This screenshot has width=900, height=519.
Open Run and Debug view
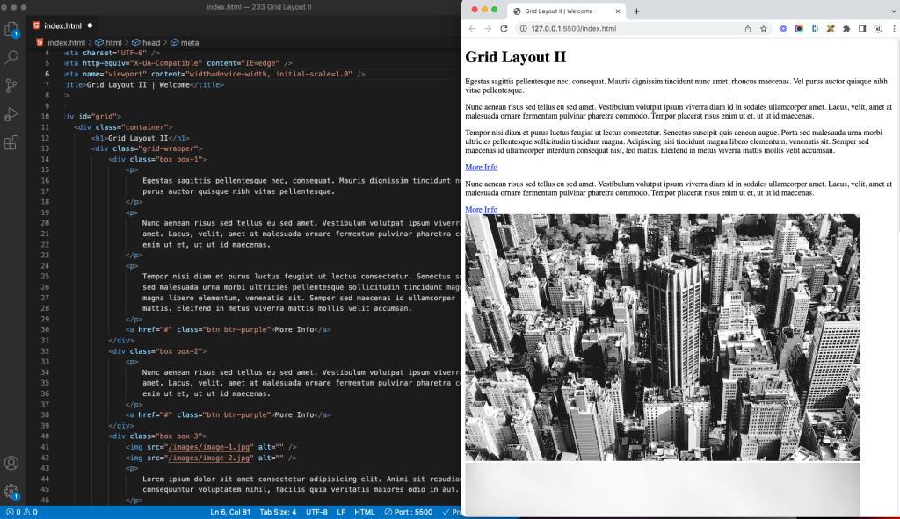[x=11, y=114]
